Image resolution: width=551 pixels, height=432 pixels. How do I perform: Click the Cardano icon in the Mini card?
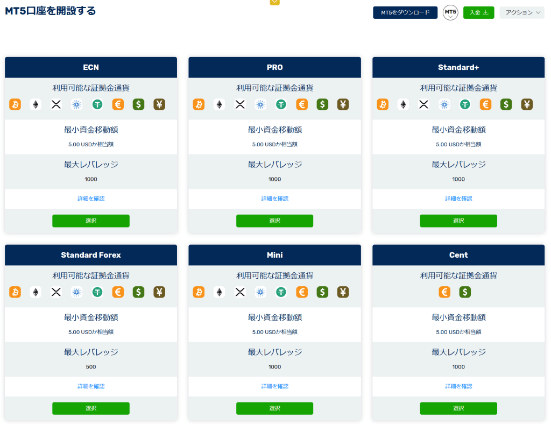[260, 292]
